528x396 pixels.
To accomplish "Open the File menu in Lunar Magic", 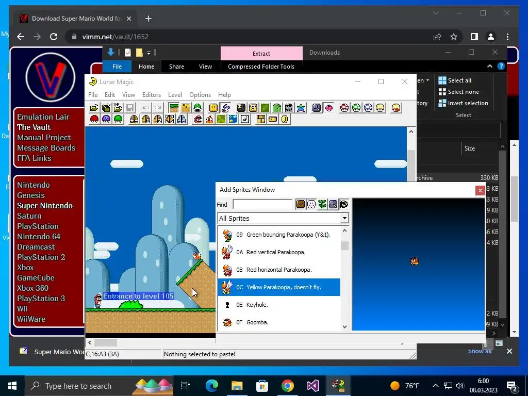I will click(93, 95).
